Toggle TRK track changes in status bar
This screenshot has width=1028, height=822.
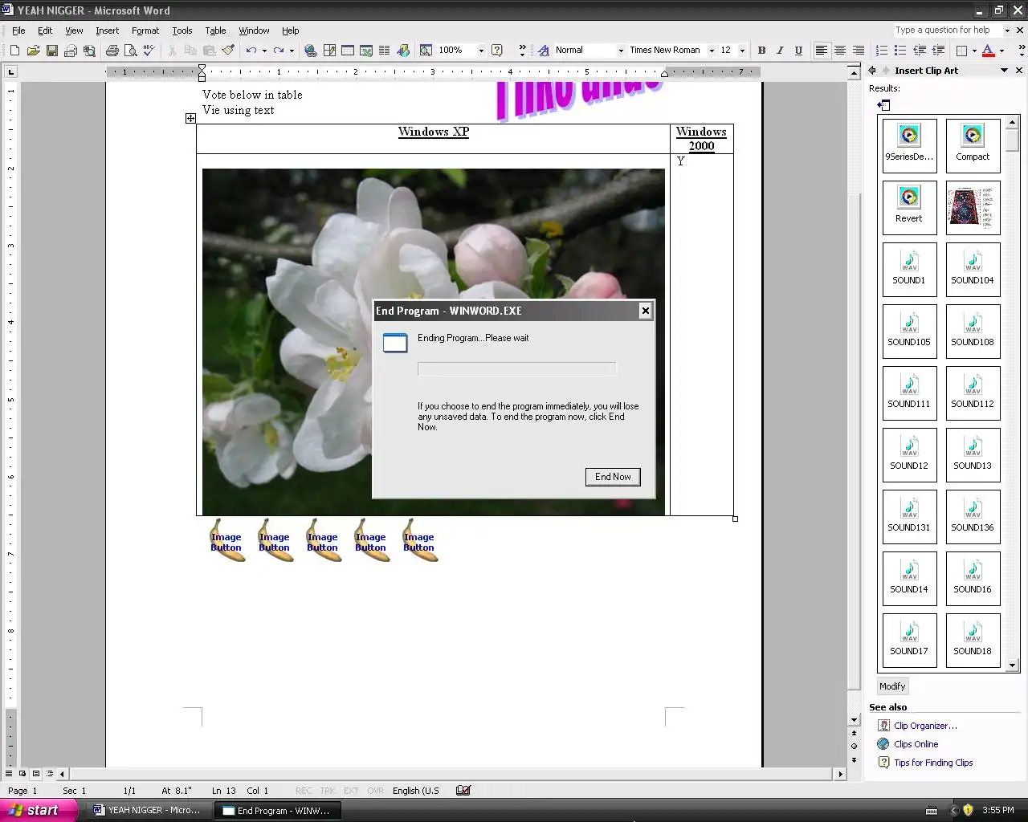328,791
